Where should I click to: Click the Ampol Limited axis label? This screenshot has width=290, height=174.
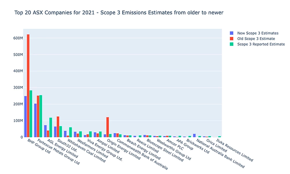108,146
